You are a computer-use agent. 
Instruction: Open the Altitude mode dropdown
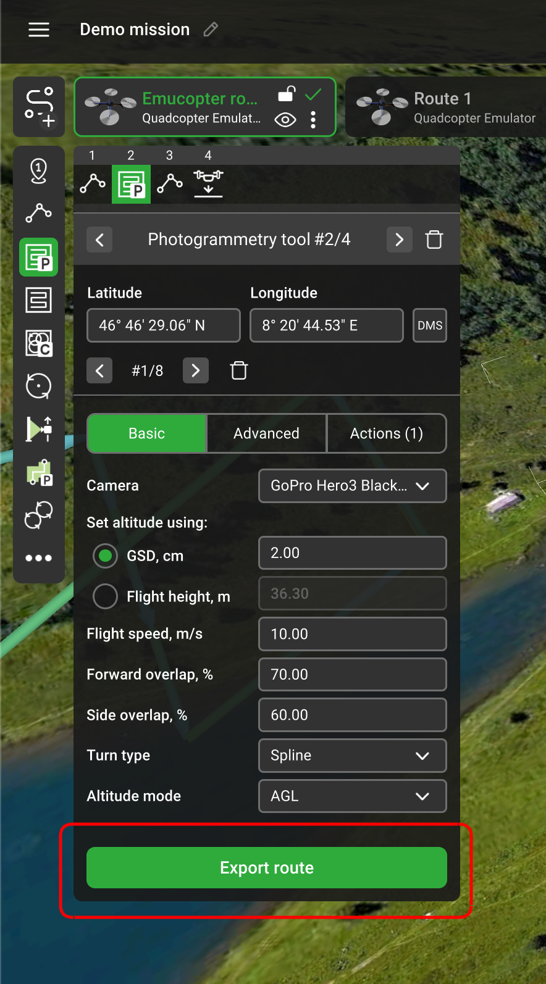point(352,796)
